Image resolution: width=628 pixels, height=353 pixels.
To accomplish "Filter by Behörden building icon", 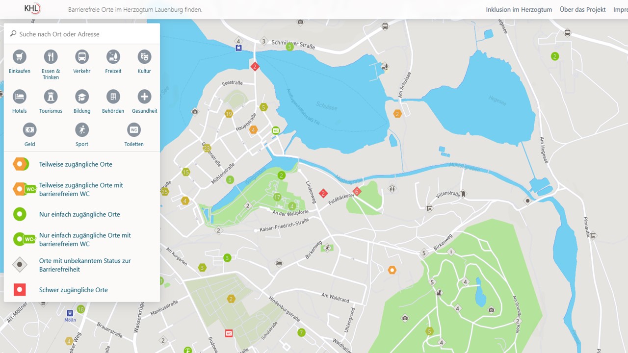I will (113, 97).
